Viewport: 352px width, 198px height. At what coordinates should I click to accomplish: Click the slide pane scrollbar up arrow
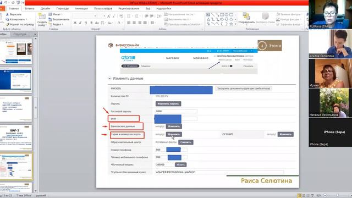tap(35, 39)
